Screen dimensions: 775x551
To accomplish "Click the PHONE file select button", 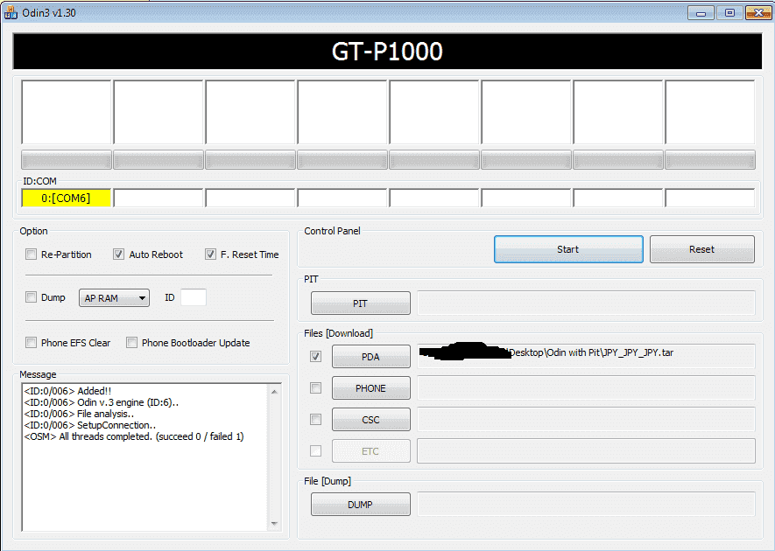I will (370, 388).
